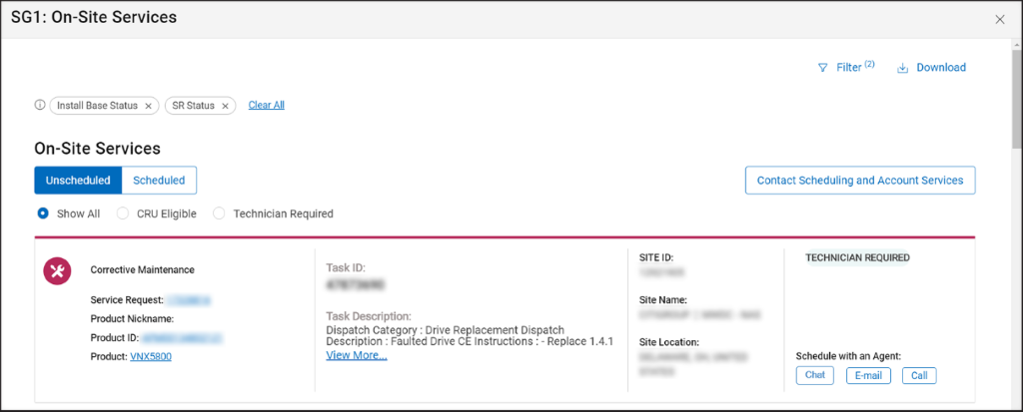Switch to the Scheduled tab

tap(159, 181)
